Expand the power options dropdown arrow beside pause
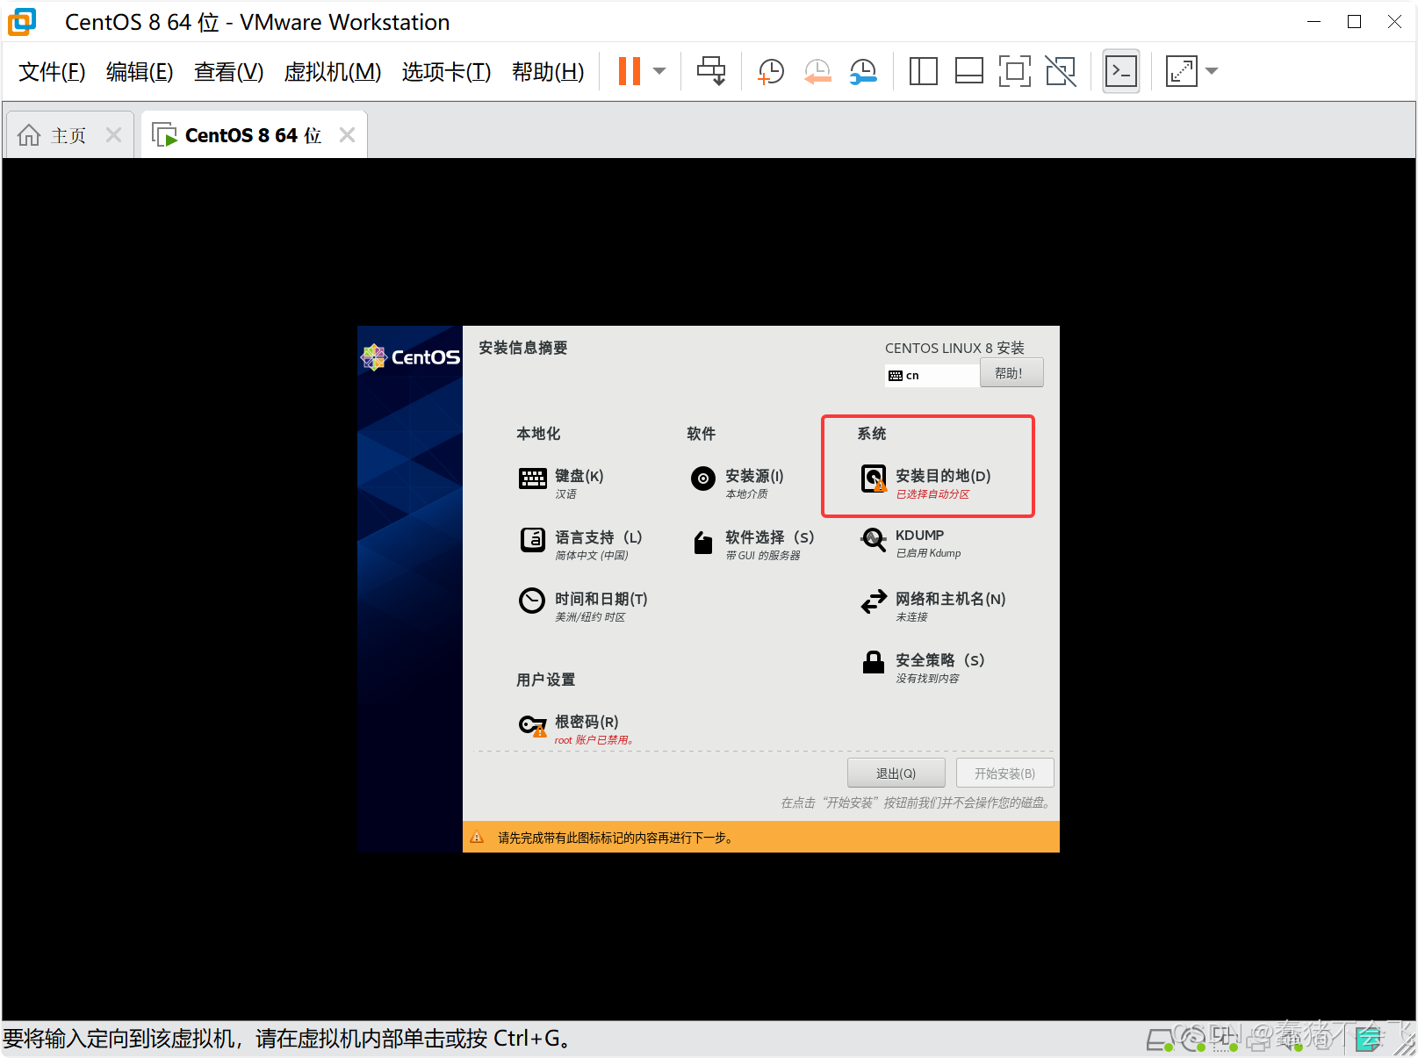The height and width of the screenshot is (1058, 1418). click(x=659, y=71)
